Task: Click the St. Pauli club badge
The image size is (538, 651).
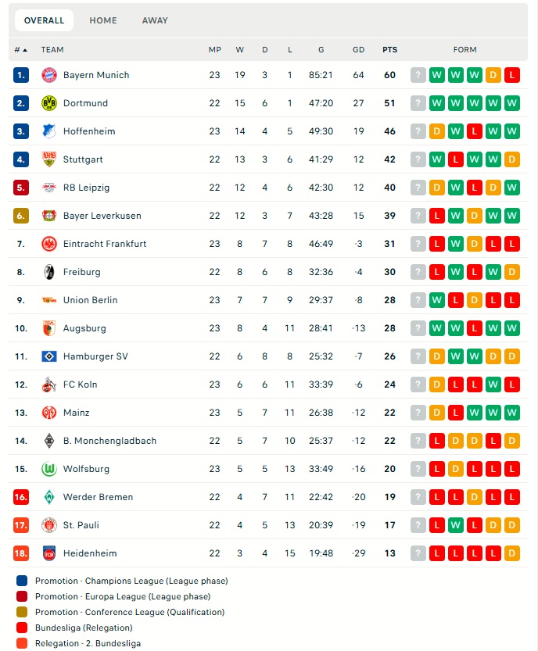Action: (49, 525)
